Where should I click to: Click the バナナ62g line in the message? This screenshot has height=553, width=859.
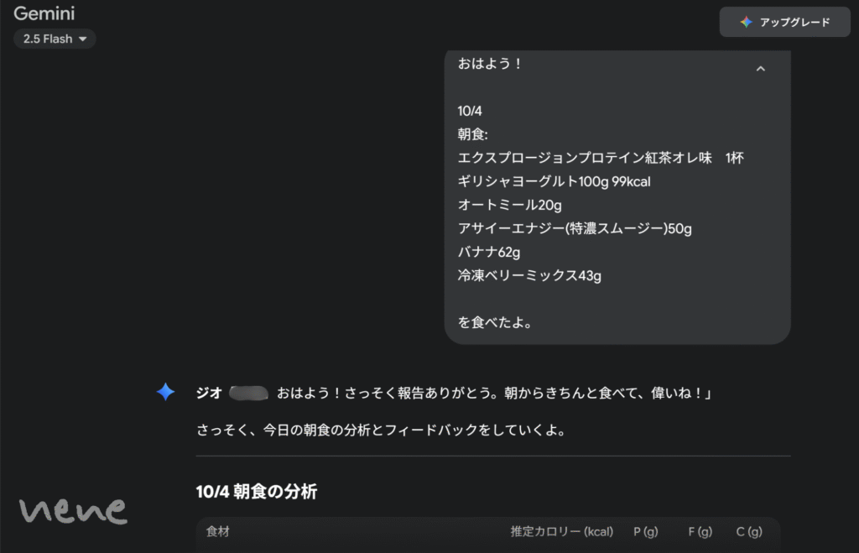(x=489, y=252)
